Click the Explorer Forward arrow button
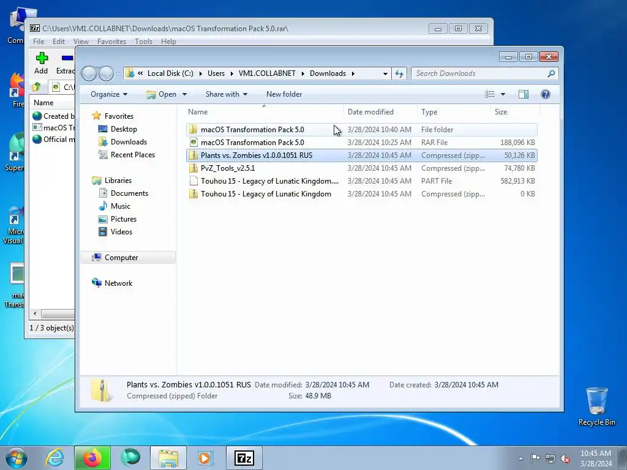 pos(106,73)
